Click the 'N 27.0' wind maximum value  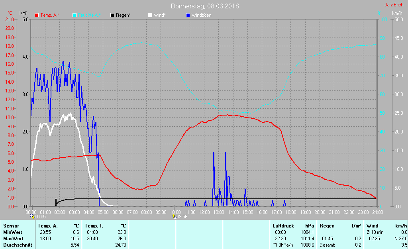coord(401,238)
